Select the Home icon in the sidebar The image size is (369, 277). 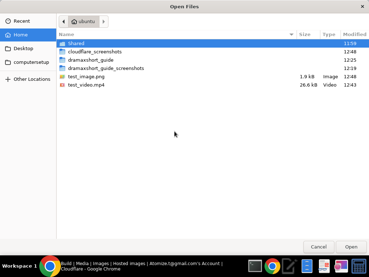pyautogui.click(x=8, y=35)
